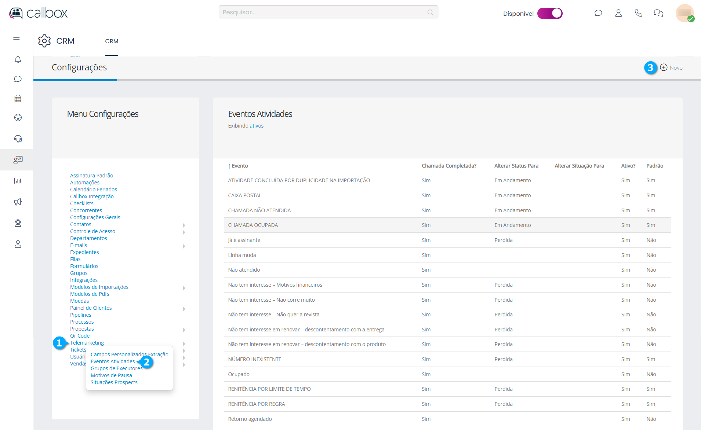Click the Novo button
This screenshot has width=701, height=430.
[672, 68]
